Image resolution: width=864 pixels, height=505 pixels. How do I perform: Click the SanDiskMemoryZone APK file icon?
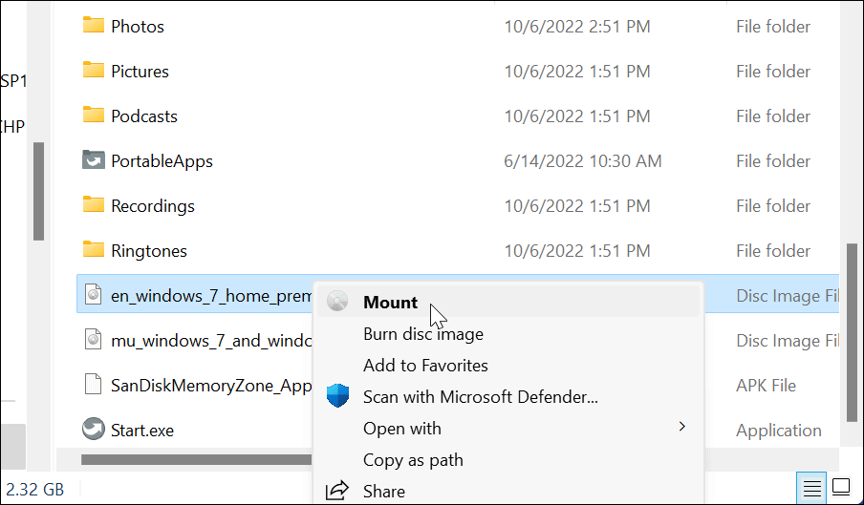click(x=93, y=385)
